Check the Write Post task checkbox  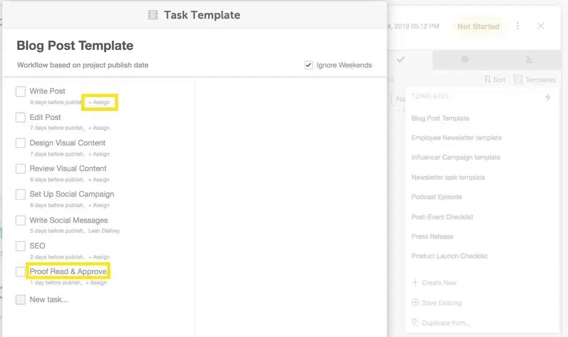pyautogui.click(x=20, y=91)
